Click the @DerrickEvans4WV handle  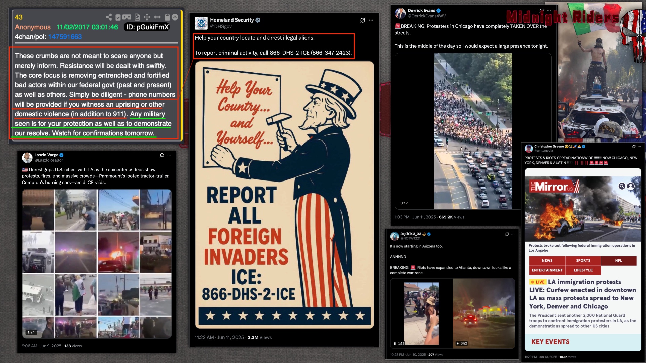(x=427, y=16)
